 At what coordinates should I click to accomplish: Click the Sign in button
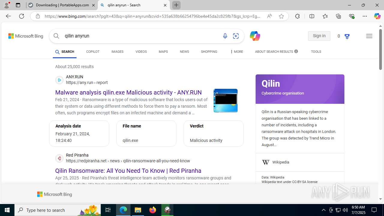click(319, 36)
